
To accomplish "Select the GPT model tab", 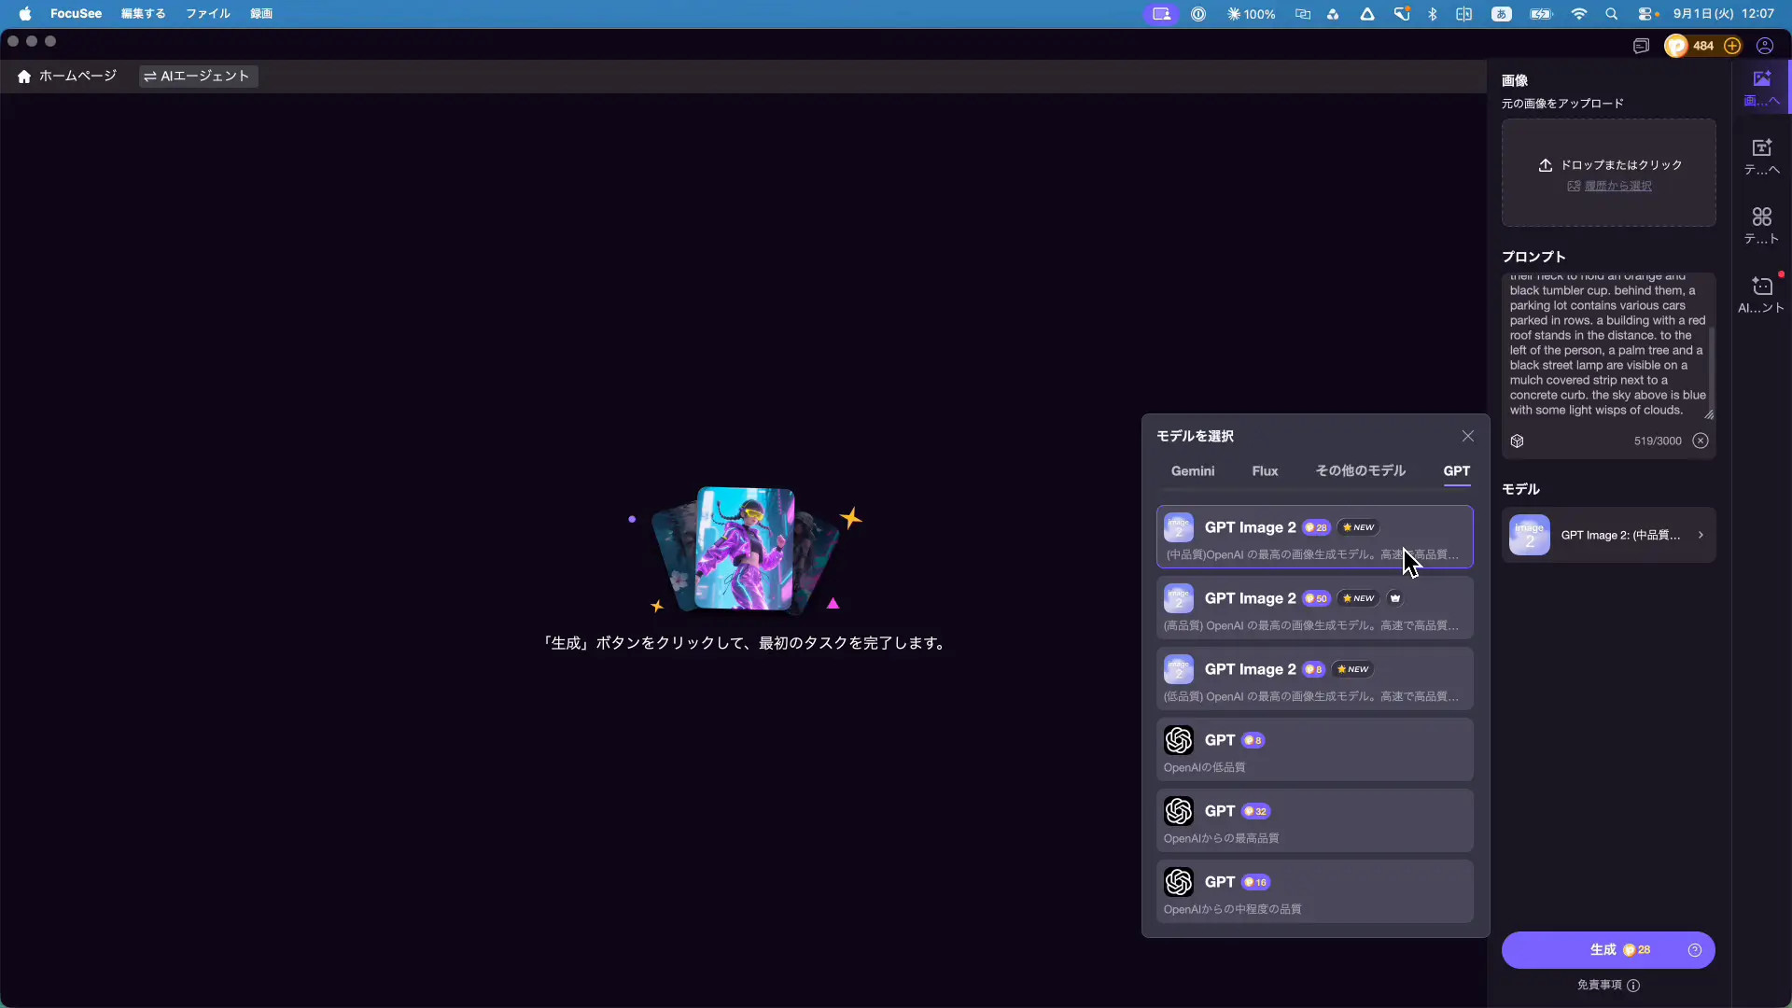I will coord(1457,471).
